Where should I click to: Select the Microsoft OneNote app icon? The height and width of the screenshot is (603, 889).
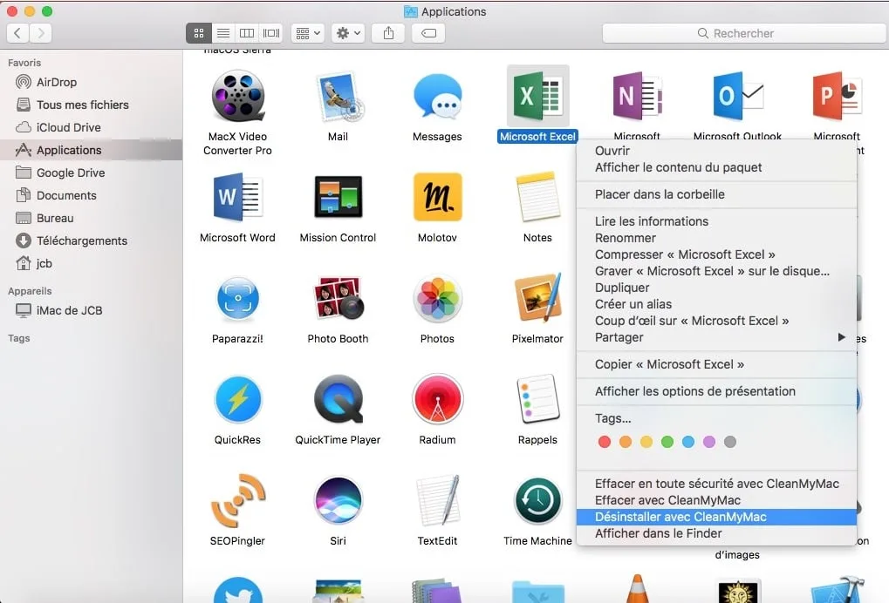(637, 96)
